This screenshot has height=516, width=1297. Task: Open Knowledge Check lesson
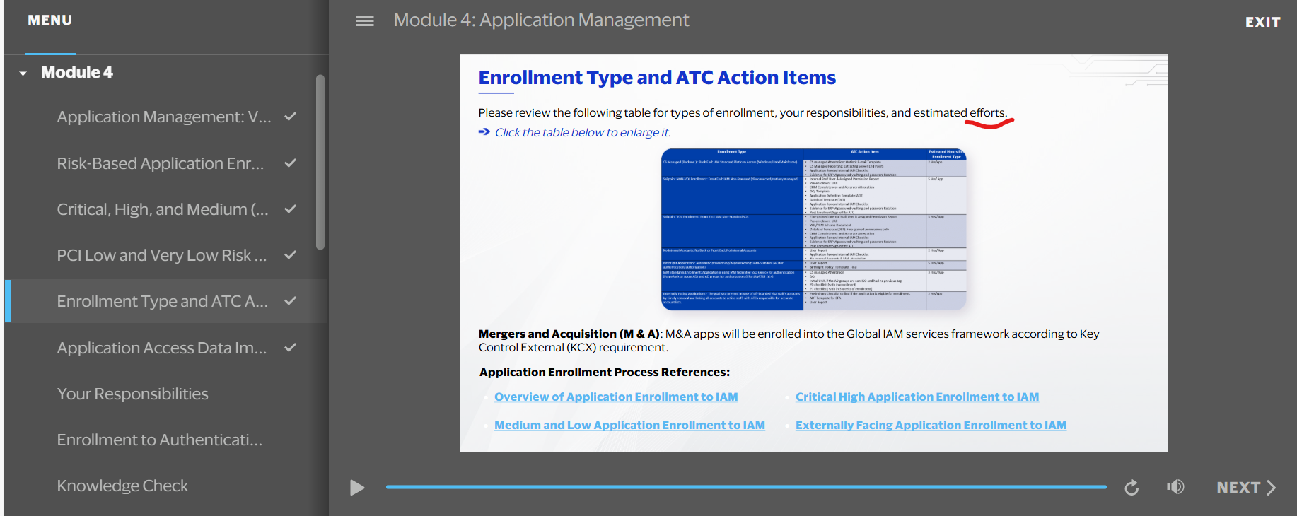(x=122, y=486)
